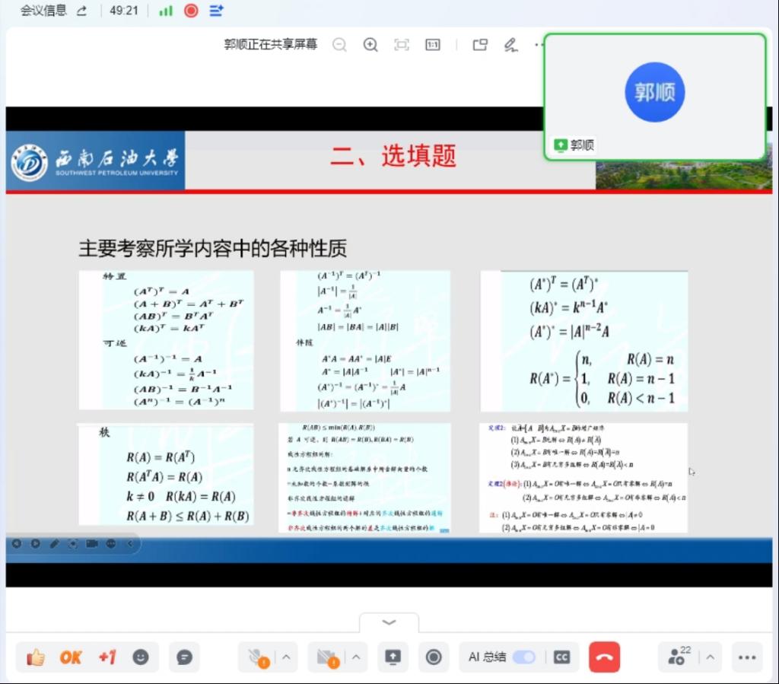
Task: Open the emoji reactions picker
Action: tap(141, 657)
